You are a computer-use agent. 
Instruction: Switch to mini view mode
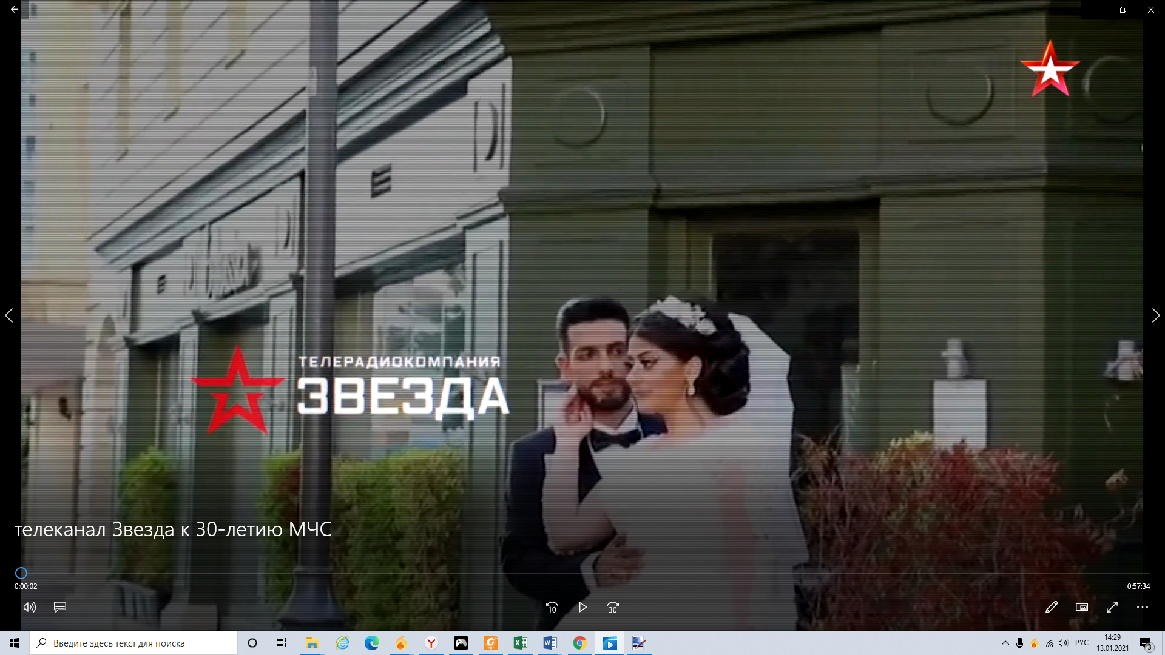pyautogui.click(x=1082, y=607)
